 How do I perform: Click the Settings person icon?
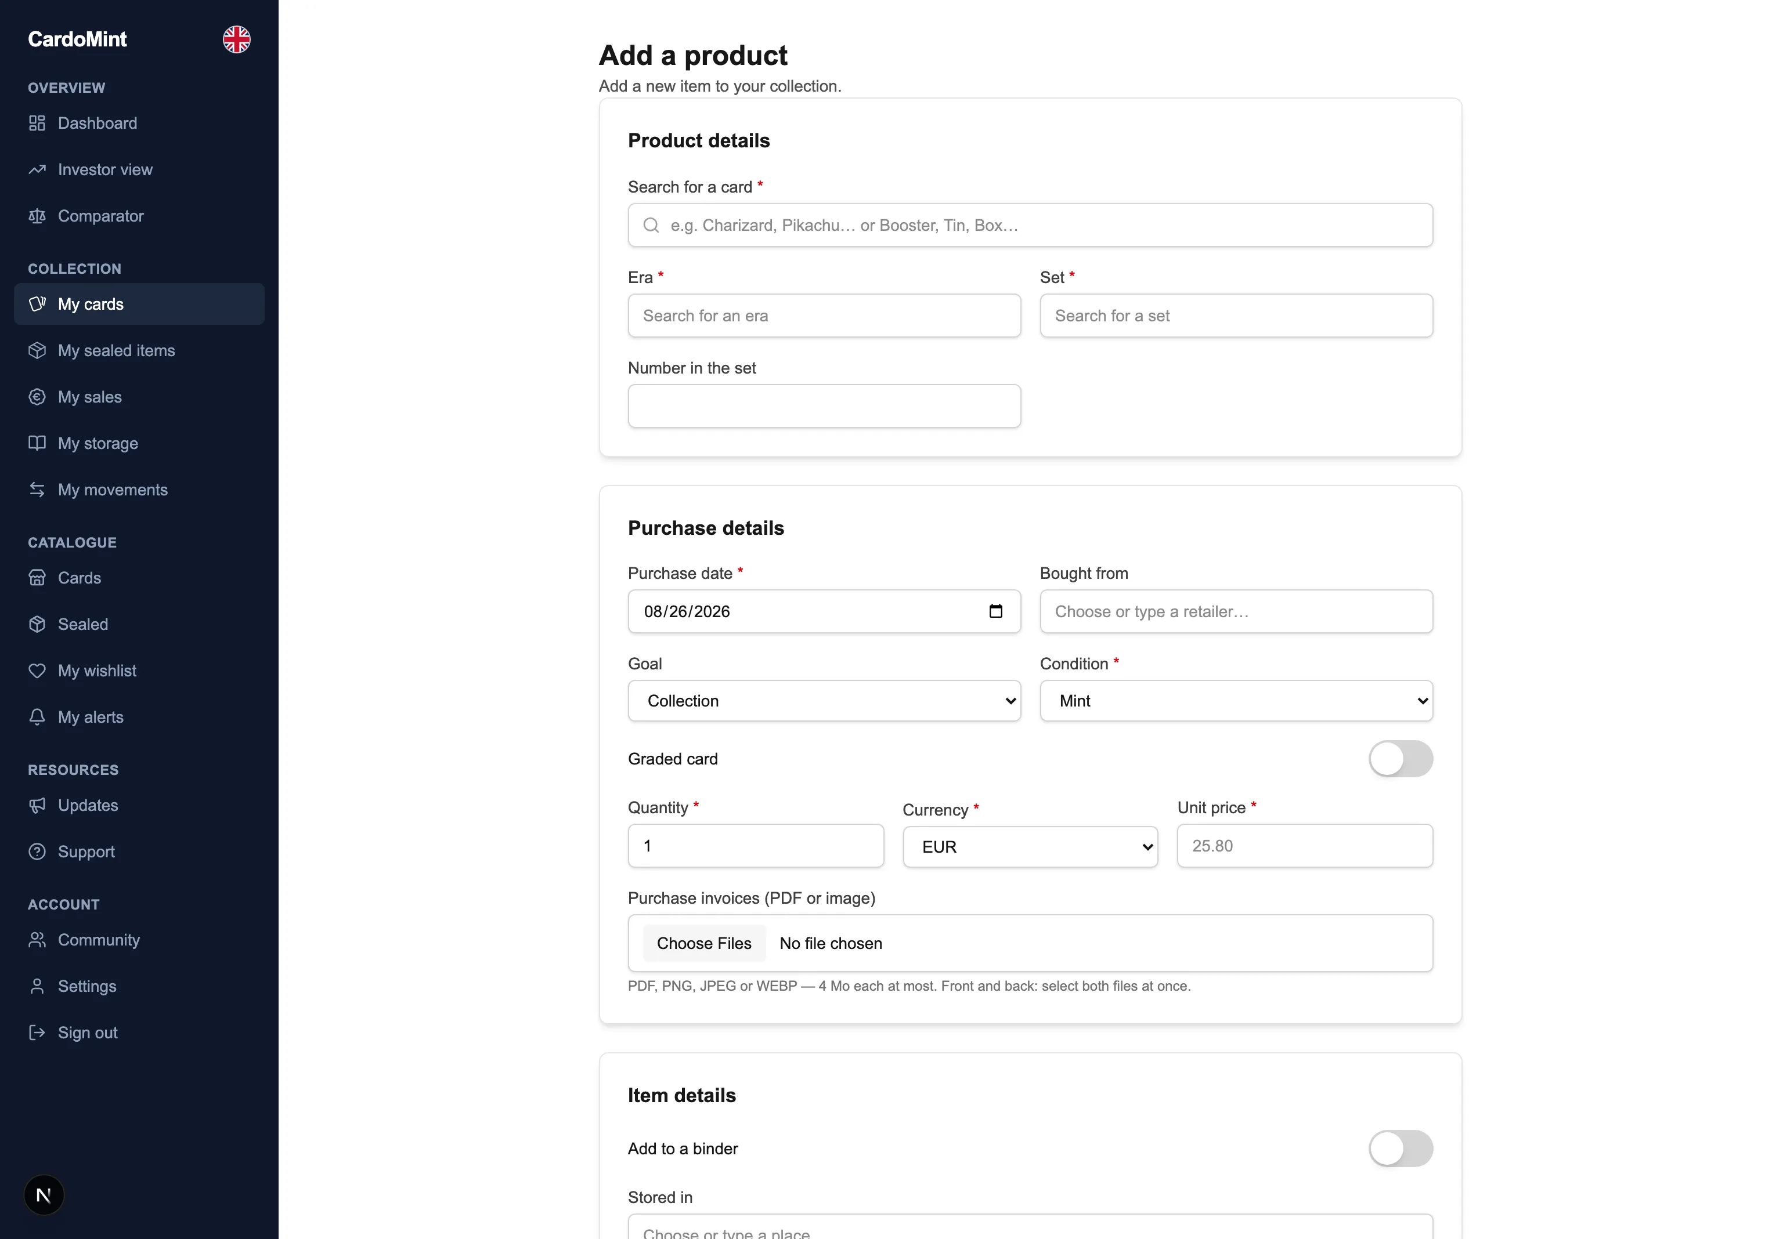[x=37, y=987]
